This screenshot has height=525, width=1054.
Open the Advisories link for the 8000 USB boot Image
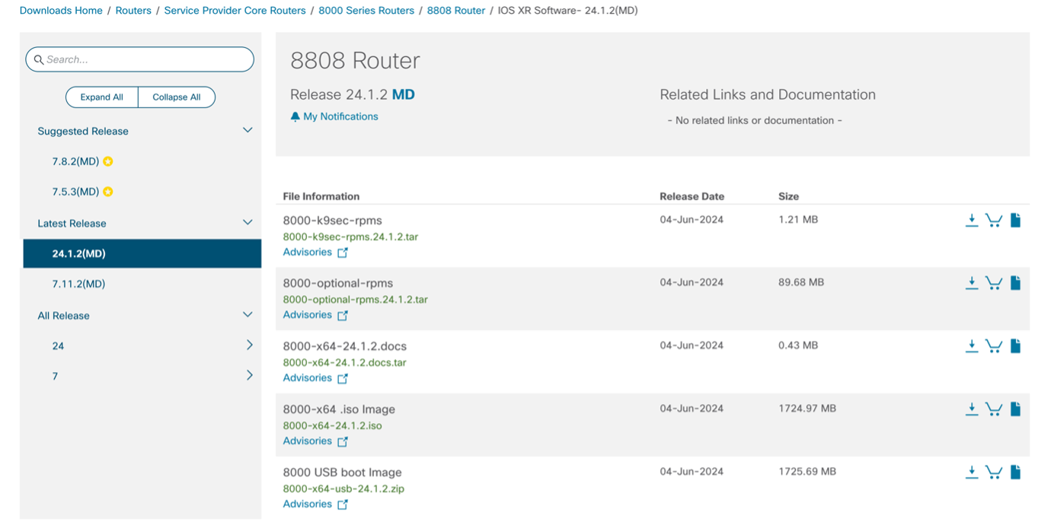point(308,503)
